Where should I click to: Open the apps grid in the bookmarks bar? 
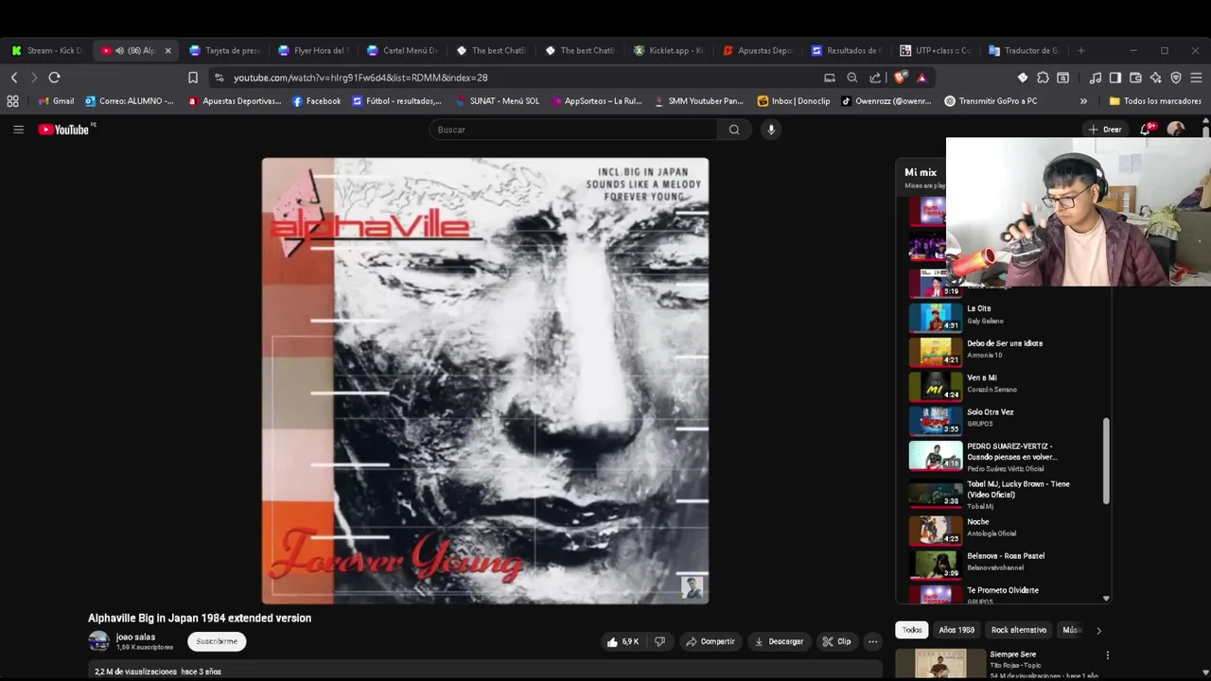pos(12,101)
